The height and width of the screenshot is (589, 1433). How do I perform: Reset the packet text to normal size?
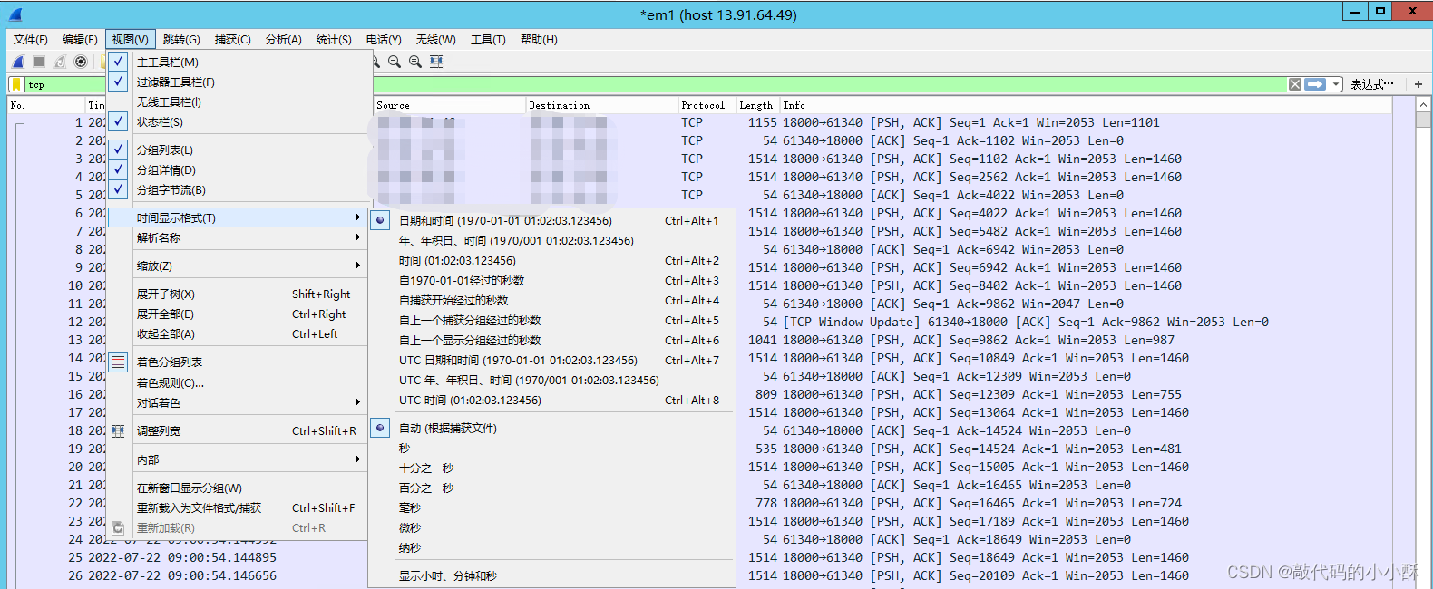tap(415, 62)
